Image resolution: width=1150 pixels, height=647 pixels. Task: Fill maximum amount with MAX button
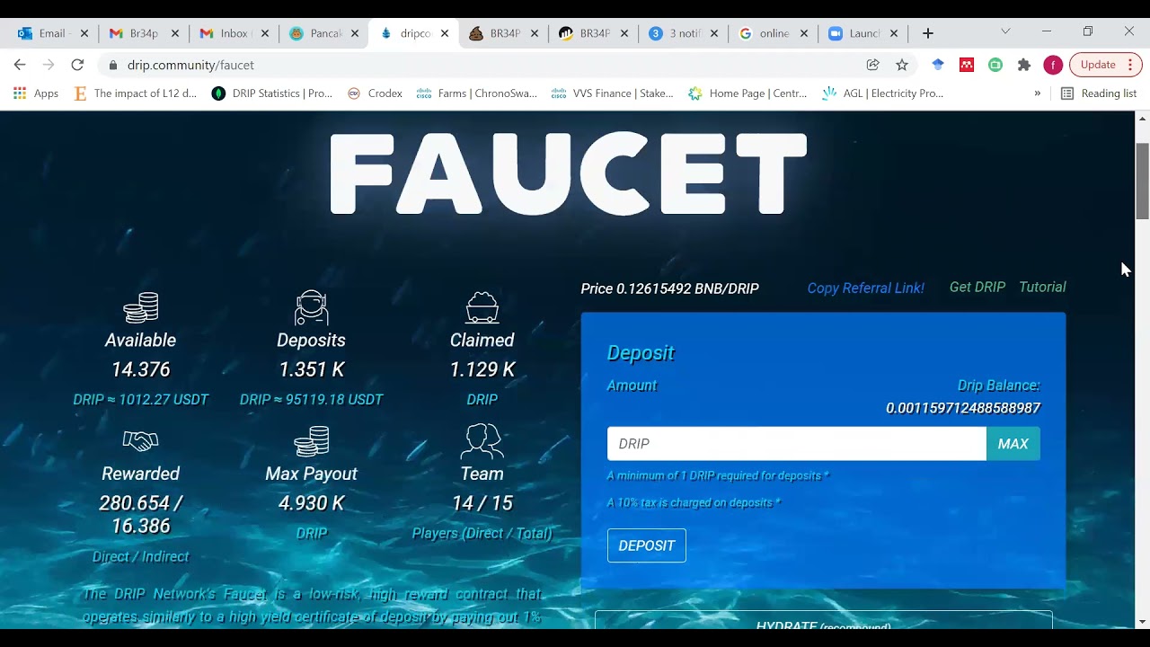(x=1013, y=444)
